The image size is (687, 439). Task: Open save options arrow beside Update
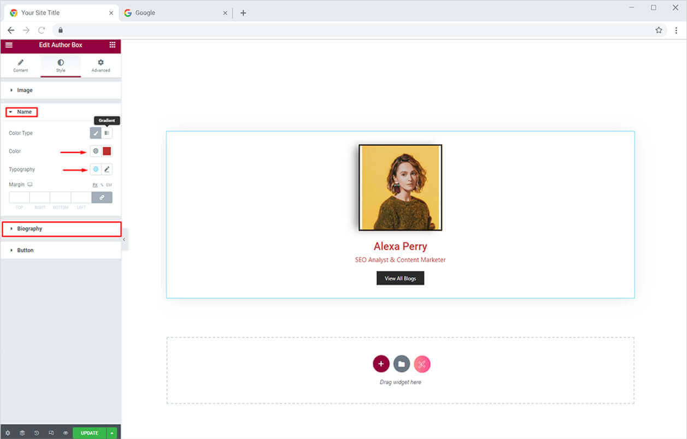(x=112, y=433)
